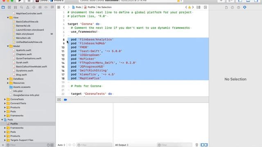
Task: Show the Attributes inspector
Action: (245, 7)
